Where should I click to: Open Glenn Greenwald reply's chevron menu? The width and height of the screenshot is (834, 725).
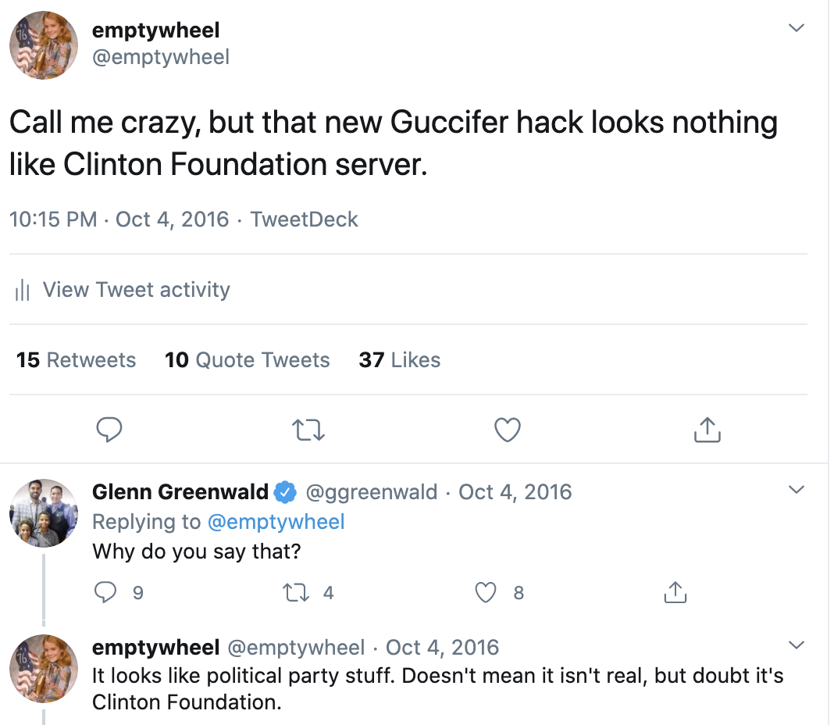(x=796, y=489)
